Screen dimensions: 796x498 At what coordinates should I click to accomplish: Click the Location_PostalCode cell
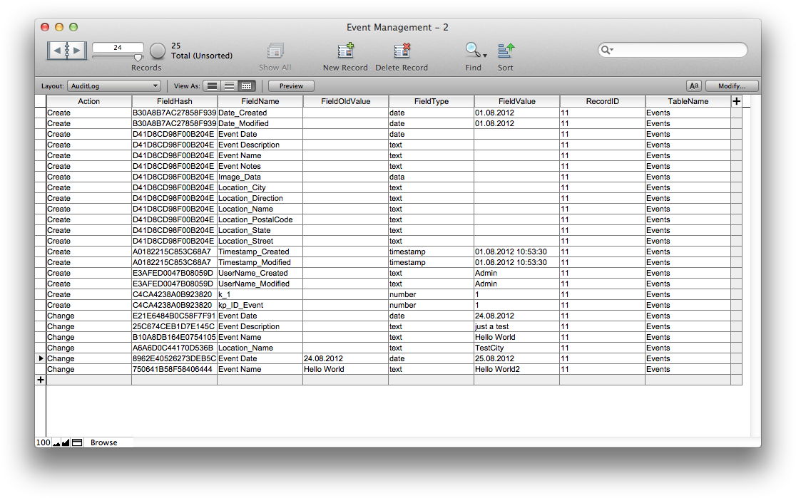(260, 219)
